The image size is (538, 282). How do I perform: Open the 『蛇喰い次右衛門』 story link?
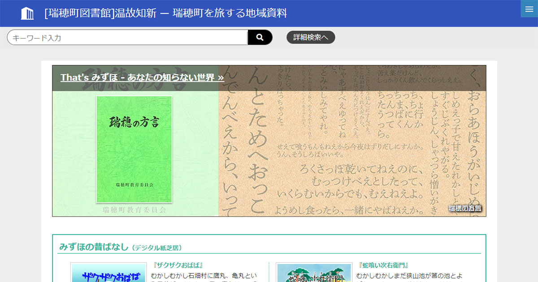coord(383,265)
